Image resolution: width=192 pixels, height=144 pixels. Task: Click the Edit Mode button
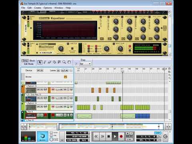[x=29, y=64]
